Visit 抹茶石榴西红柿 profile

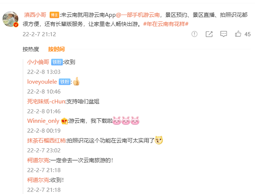pos(46,141)
